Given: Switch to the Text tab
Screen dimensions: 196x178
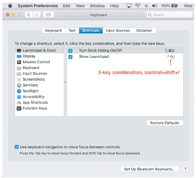Looking at the screenshot, I should click(72, 30).
